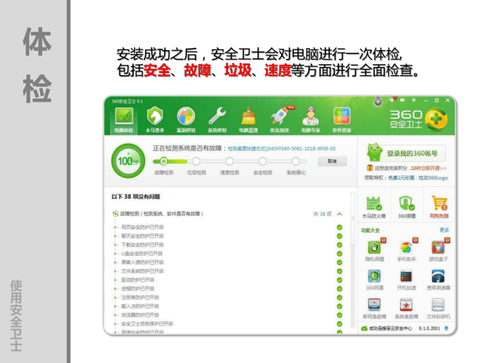Open the message bubble icon in title bar

click(x=402, y=100)
